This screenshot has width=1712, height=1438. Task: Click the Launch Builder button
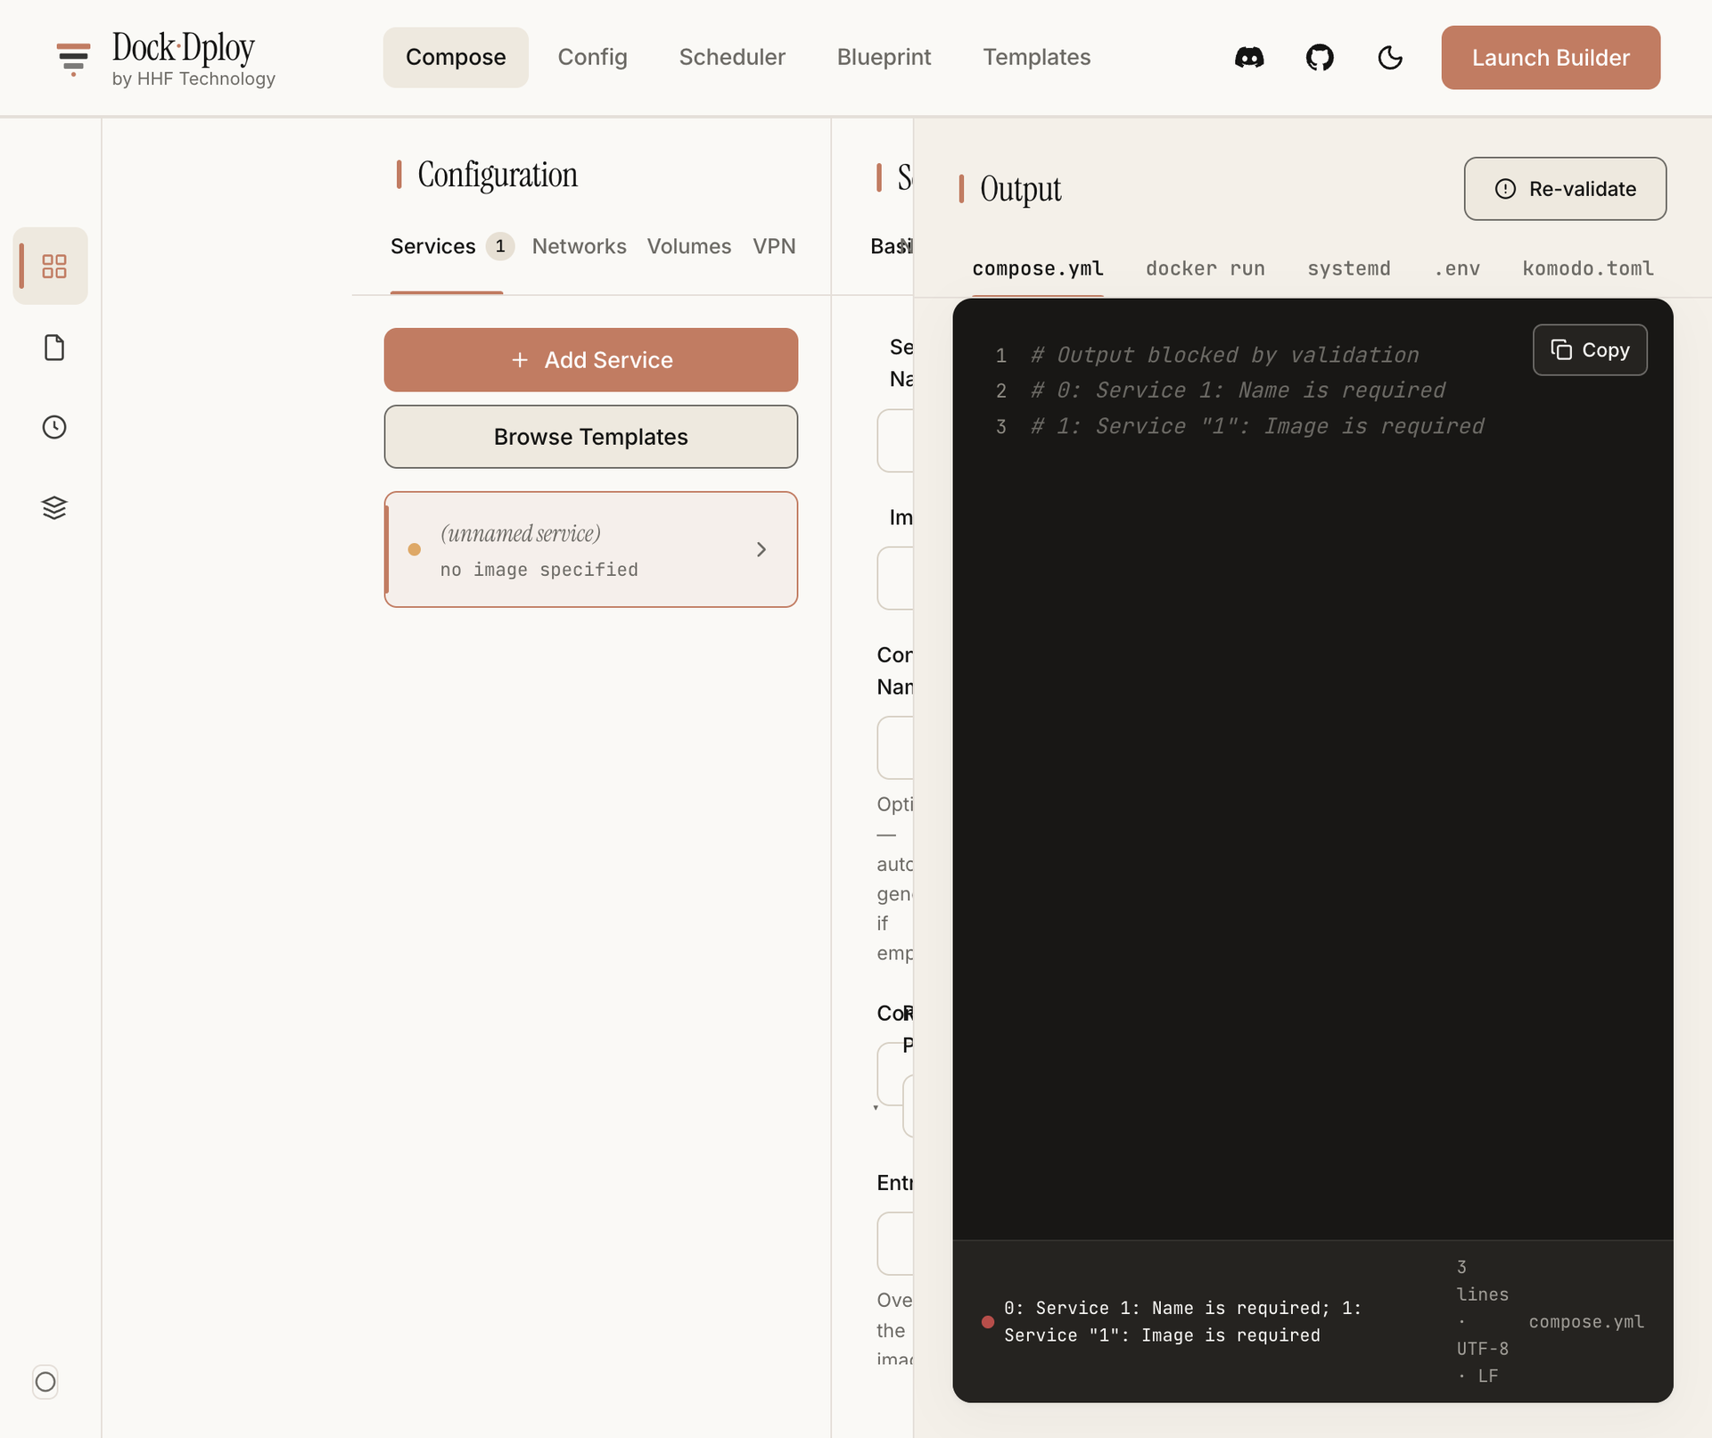click(x=1551, y=58)
